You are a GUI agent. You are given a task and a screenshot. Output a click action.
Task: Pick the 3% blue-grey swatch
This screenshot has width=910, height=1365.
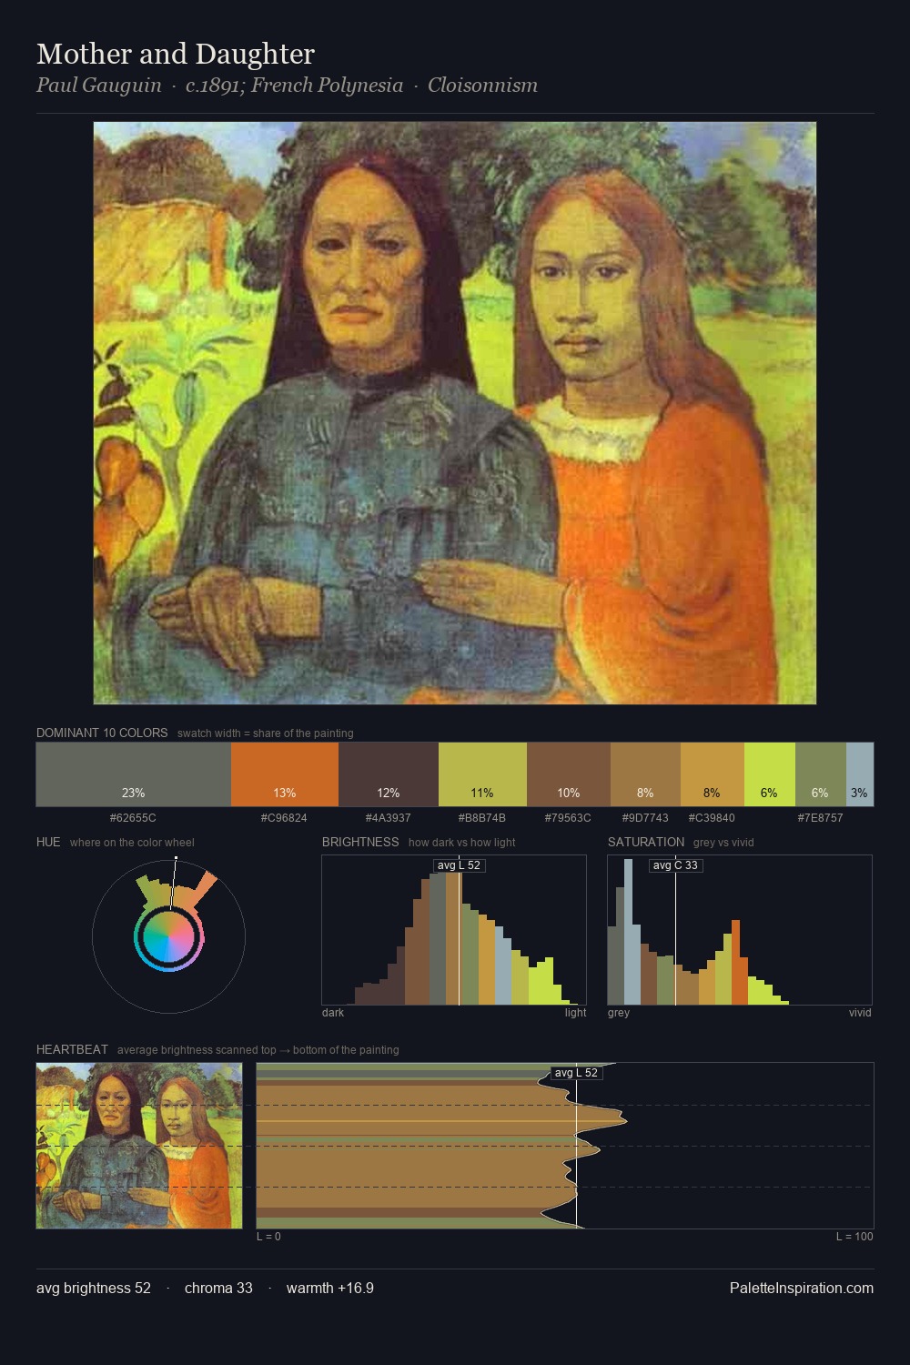tap(860, 774)
